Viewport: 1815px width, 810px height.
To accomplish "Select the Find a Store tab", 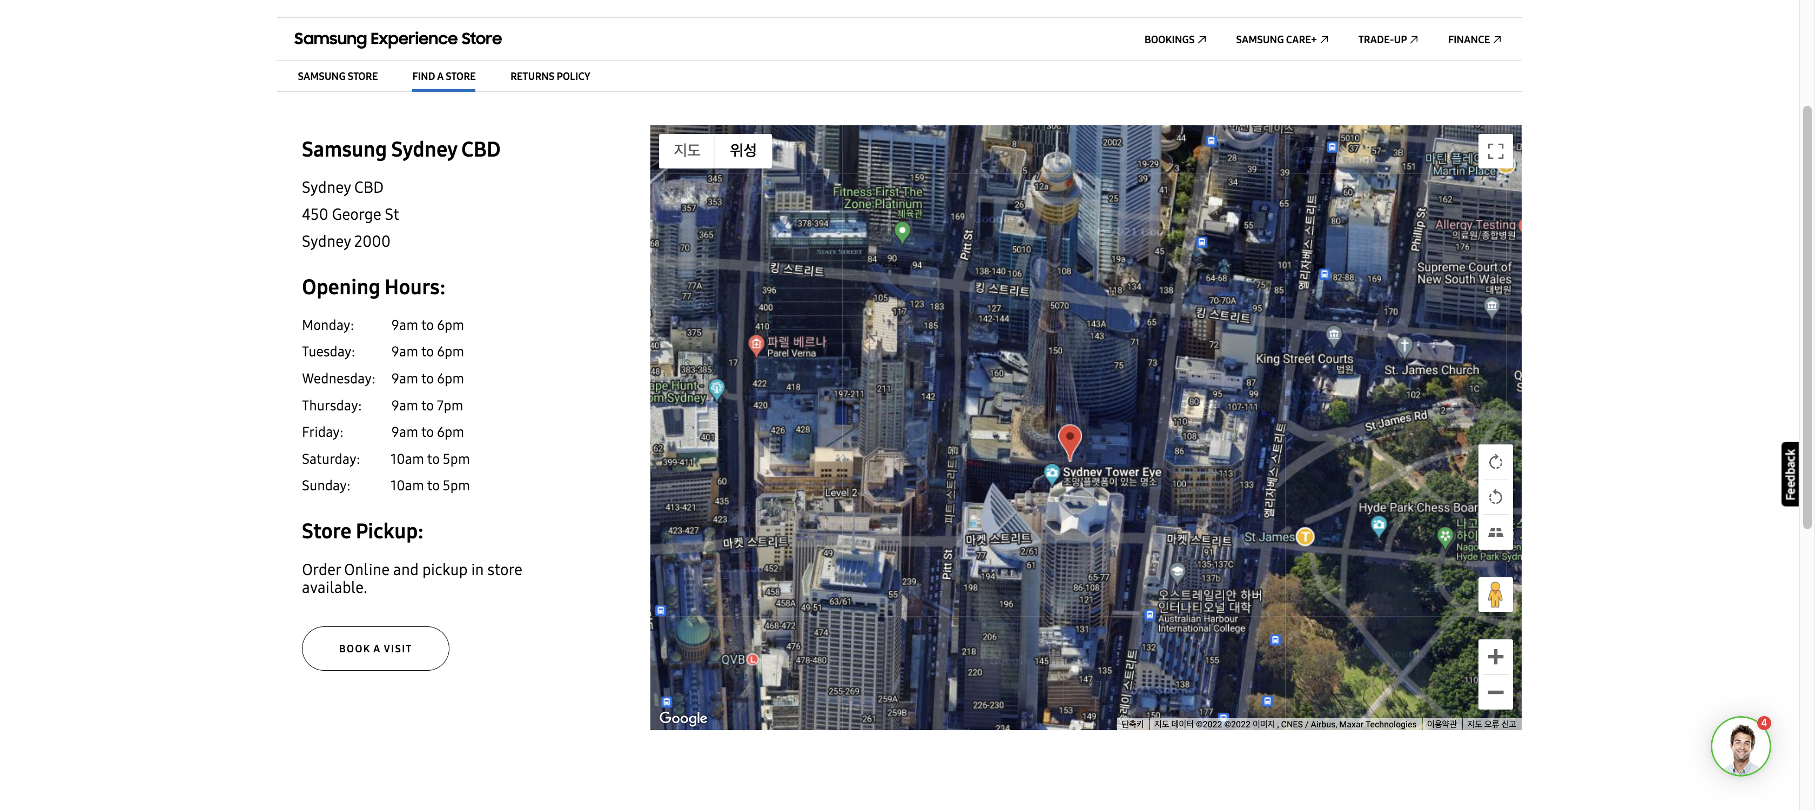I will pyautogui.click(x=444, y=76).
